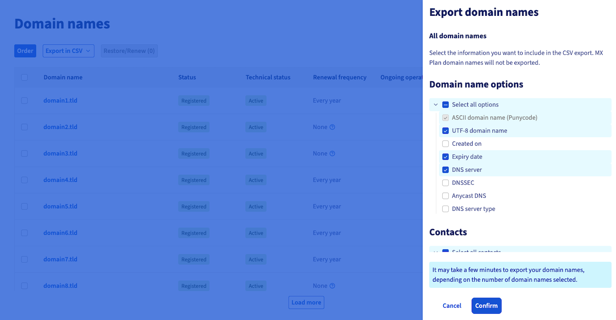
Task: Click the question mark icon next to domain3.tld
Action: (x=332, y=153)
